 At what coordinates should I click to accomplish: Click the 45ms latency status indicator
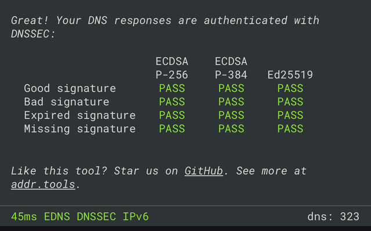[x=24, y=217]
